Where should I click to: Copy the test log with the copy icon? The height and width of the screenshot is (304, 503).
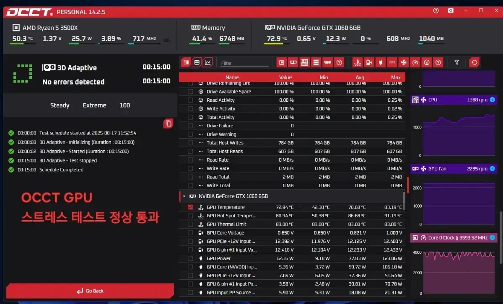click(x=169, y=124)
